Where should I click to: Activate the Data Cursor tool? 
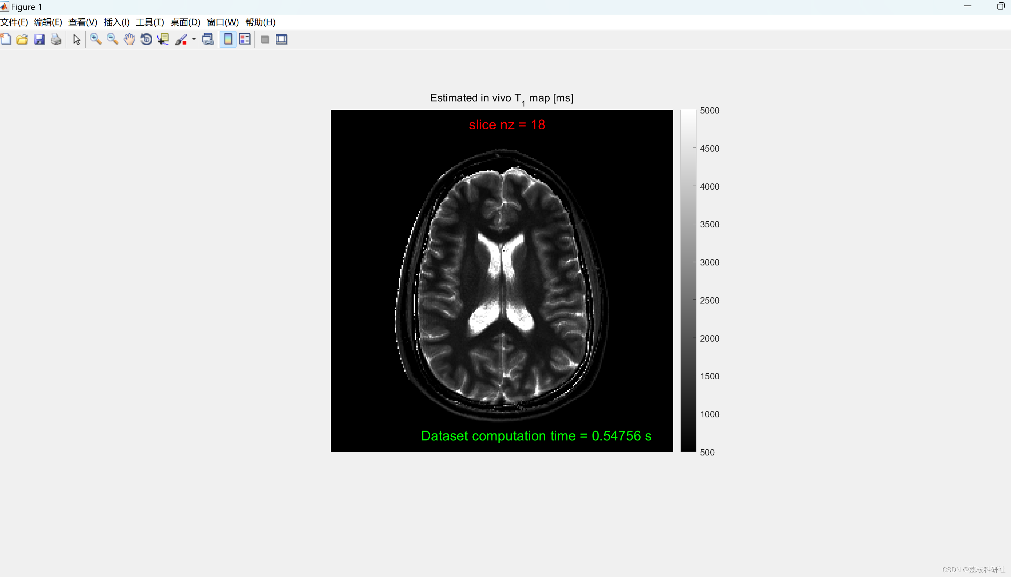point(163,39)
